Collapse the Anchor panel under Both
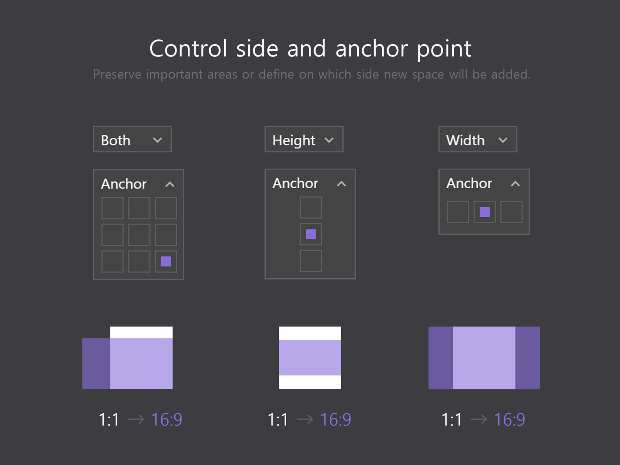 pyautogui.click(x=169, y=184)
